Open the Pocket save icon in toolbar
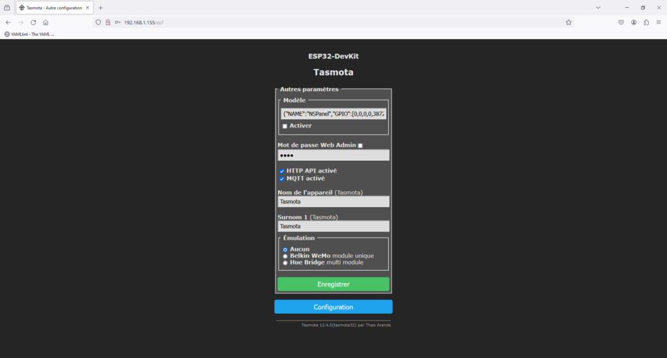Viewport: 667px width, 358px height. [x=621, y=22]
